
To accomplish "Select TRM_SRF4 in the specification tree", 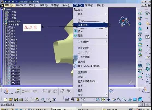I will click(x=15, y=76).
